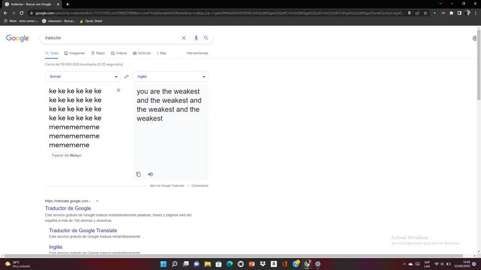Open the Meet bookmark
This screenshot has height=270, width=481.
pos(20,21)
